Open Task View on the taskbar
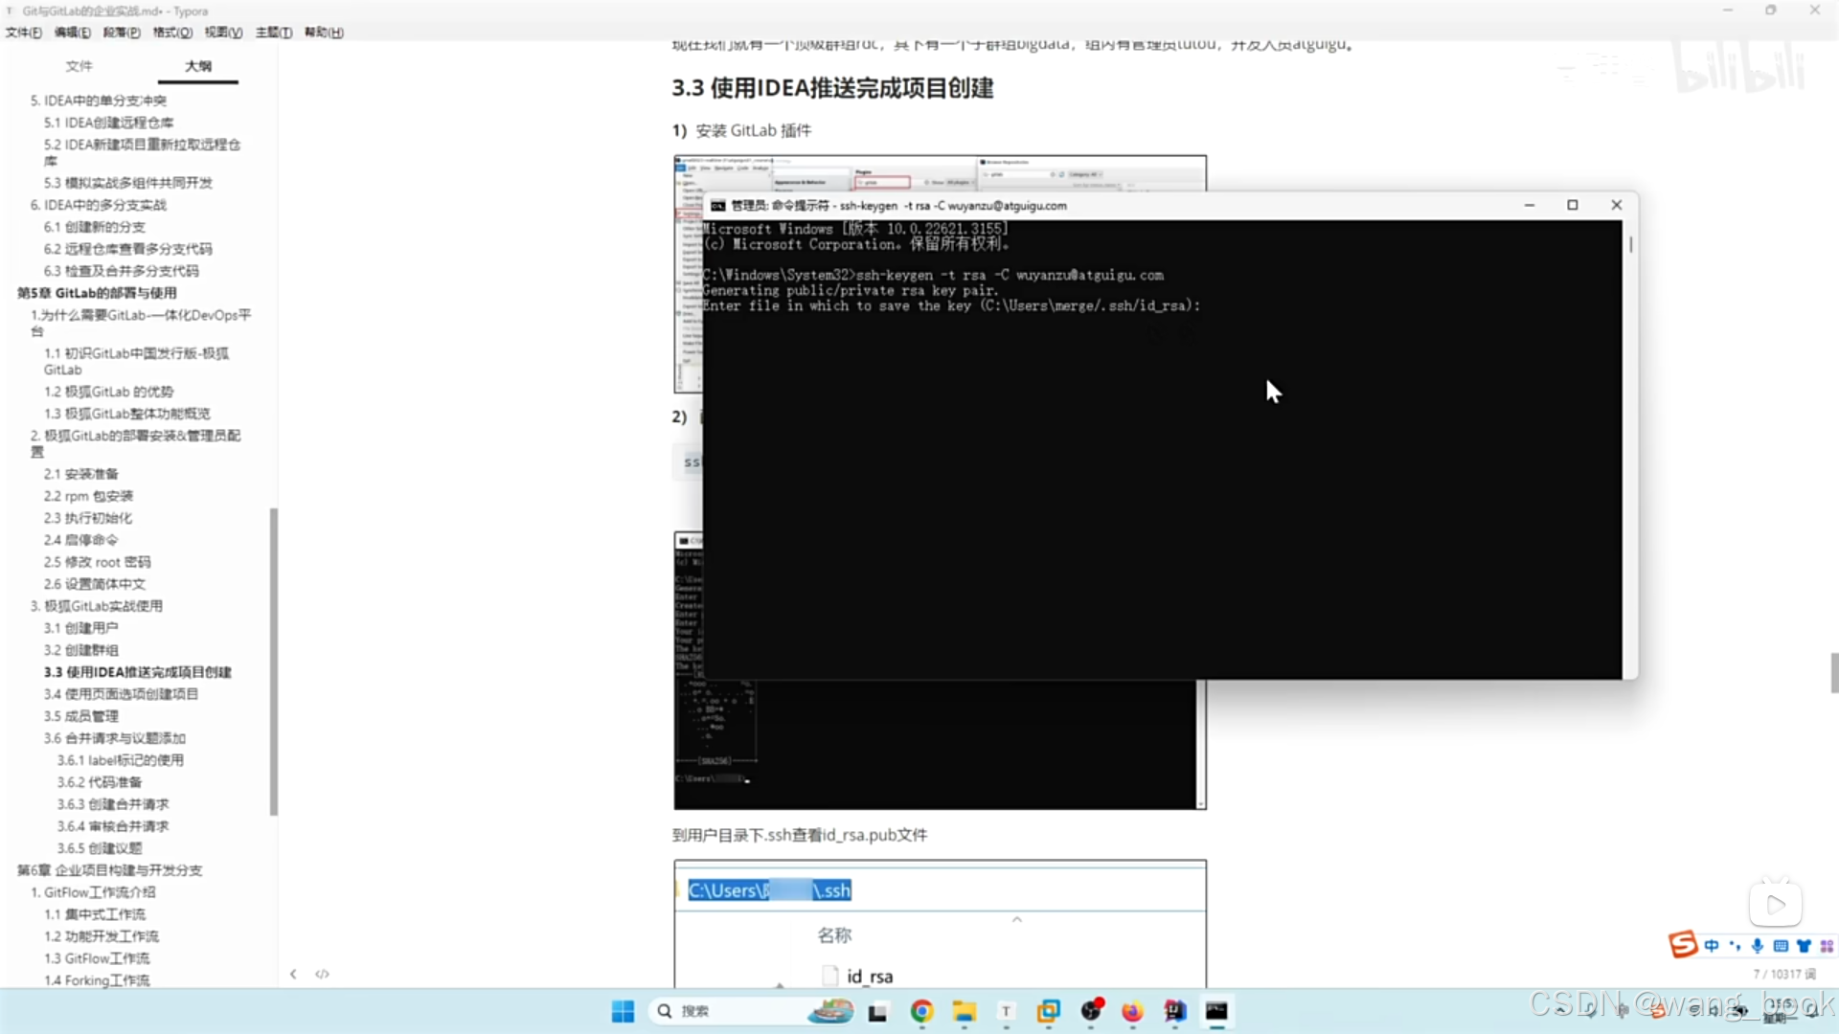Viewport: 1839px width, 1034px height. [x=877, y=1012]
